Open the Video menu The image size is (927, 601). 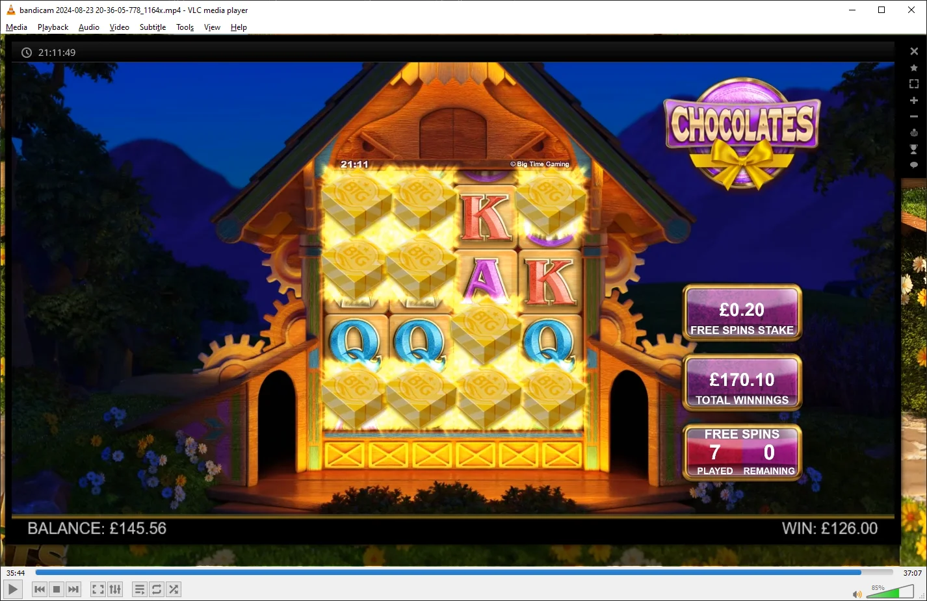[120, 27]
